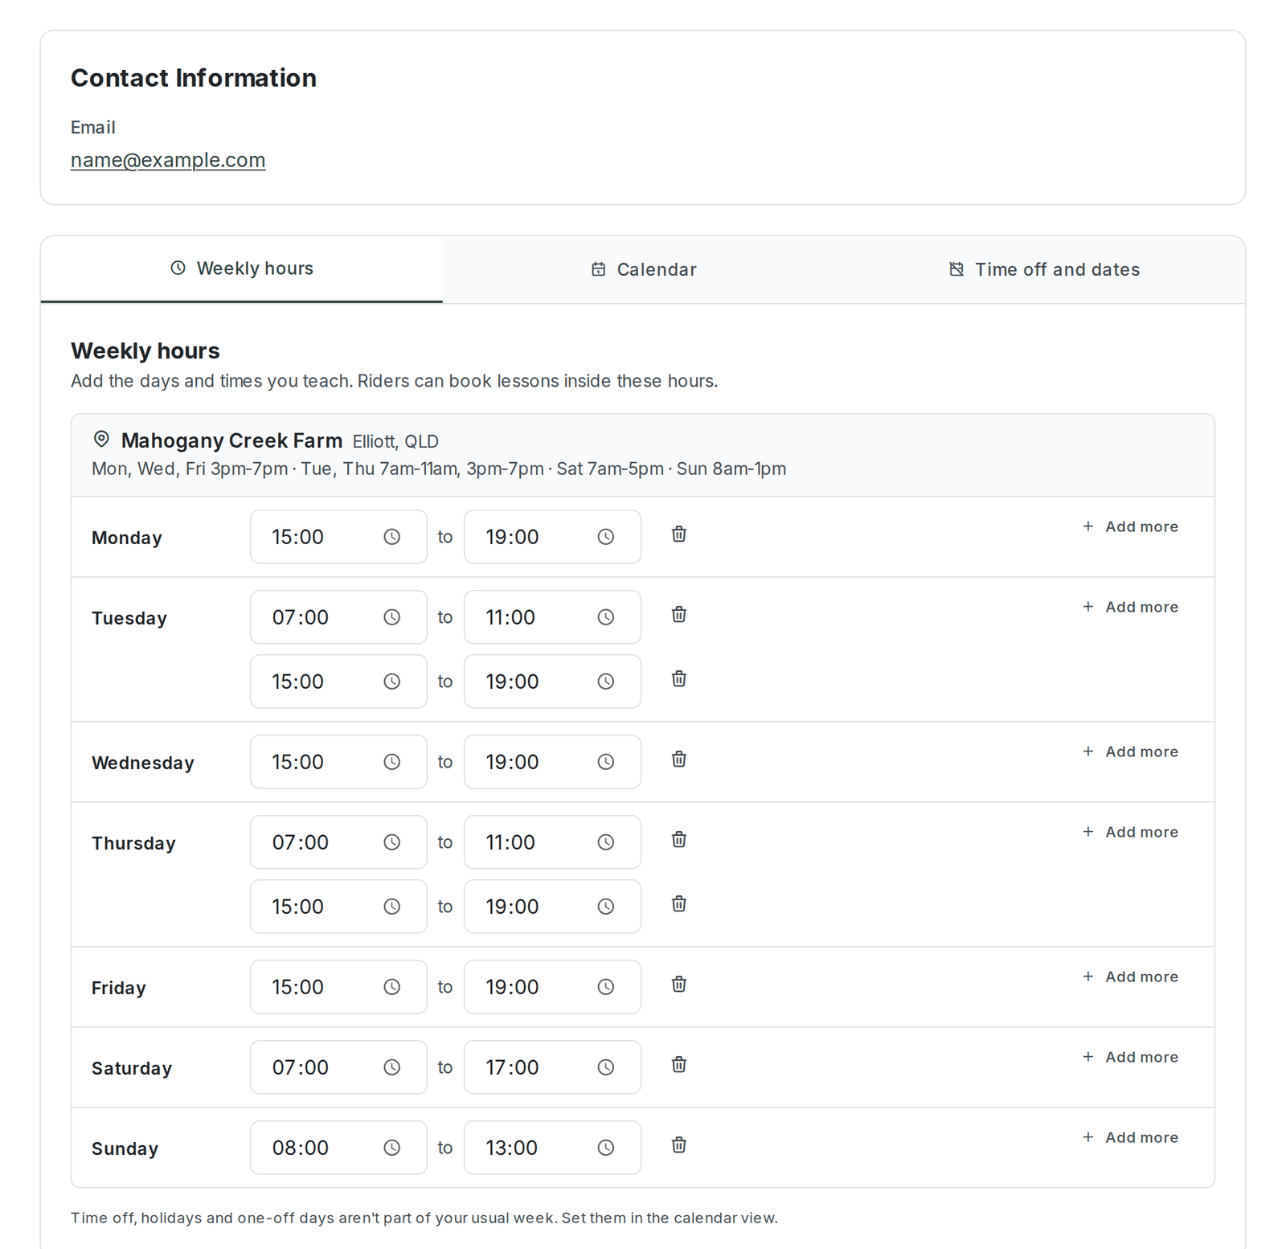Open clock picker for Monday end time
The image size is (1286, 1249).
[x=606, y=537]
